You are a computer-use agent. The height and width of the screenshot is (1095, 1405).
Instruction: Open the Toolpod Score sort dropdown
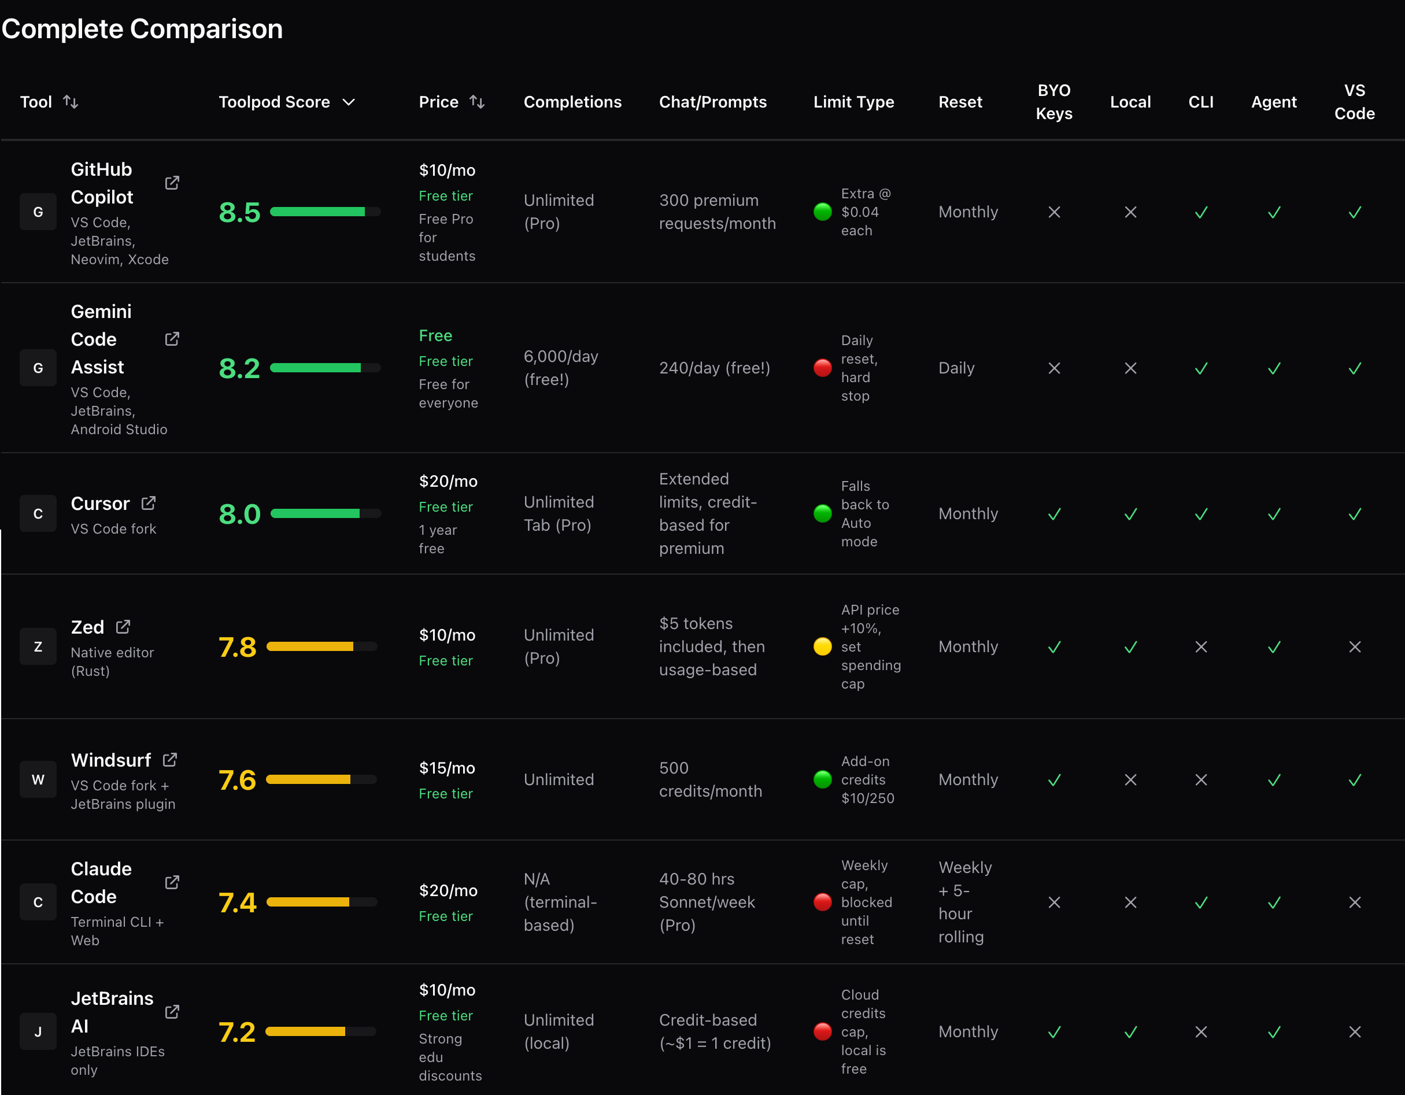point(349,102)
